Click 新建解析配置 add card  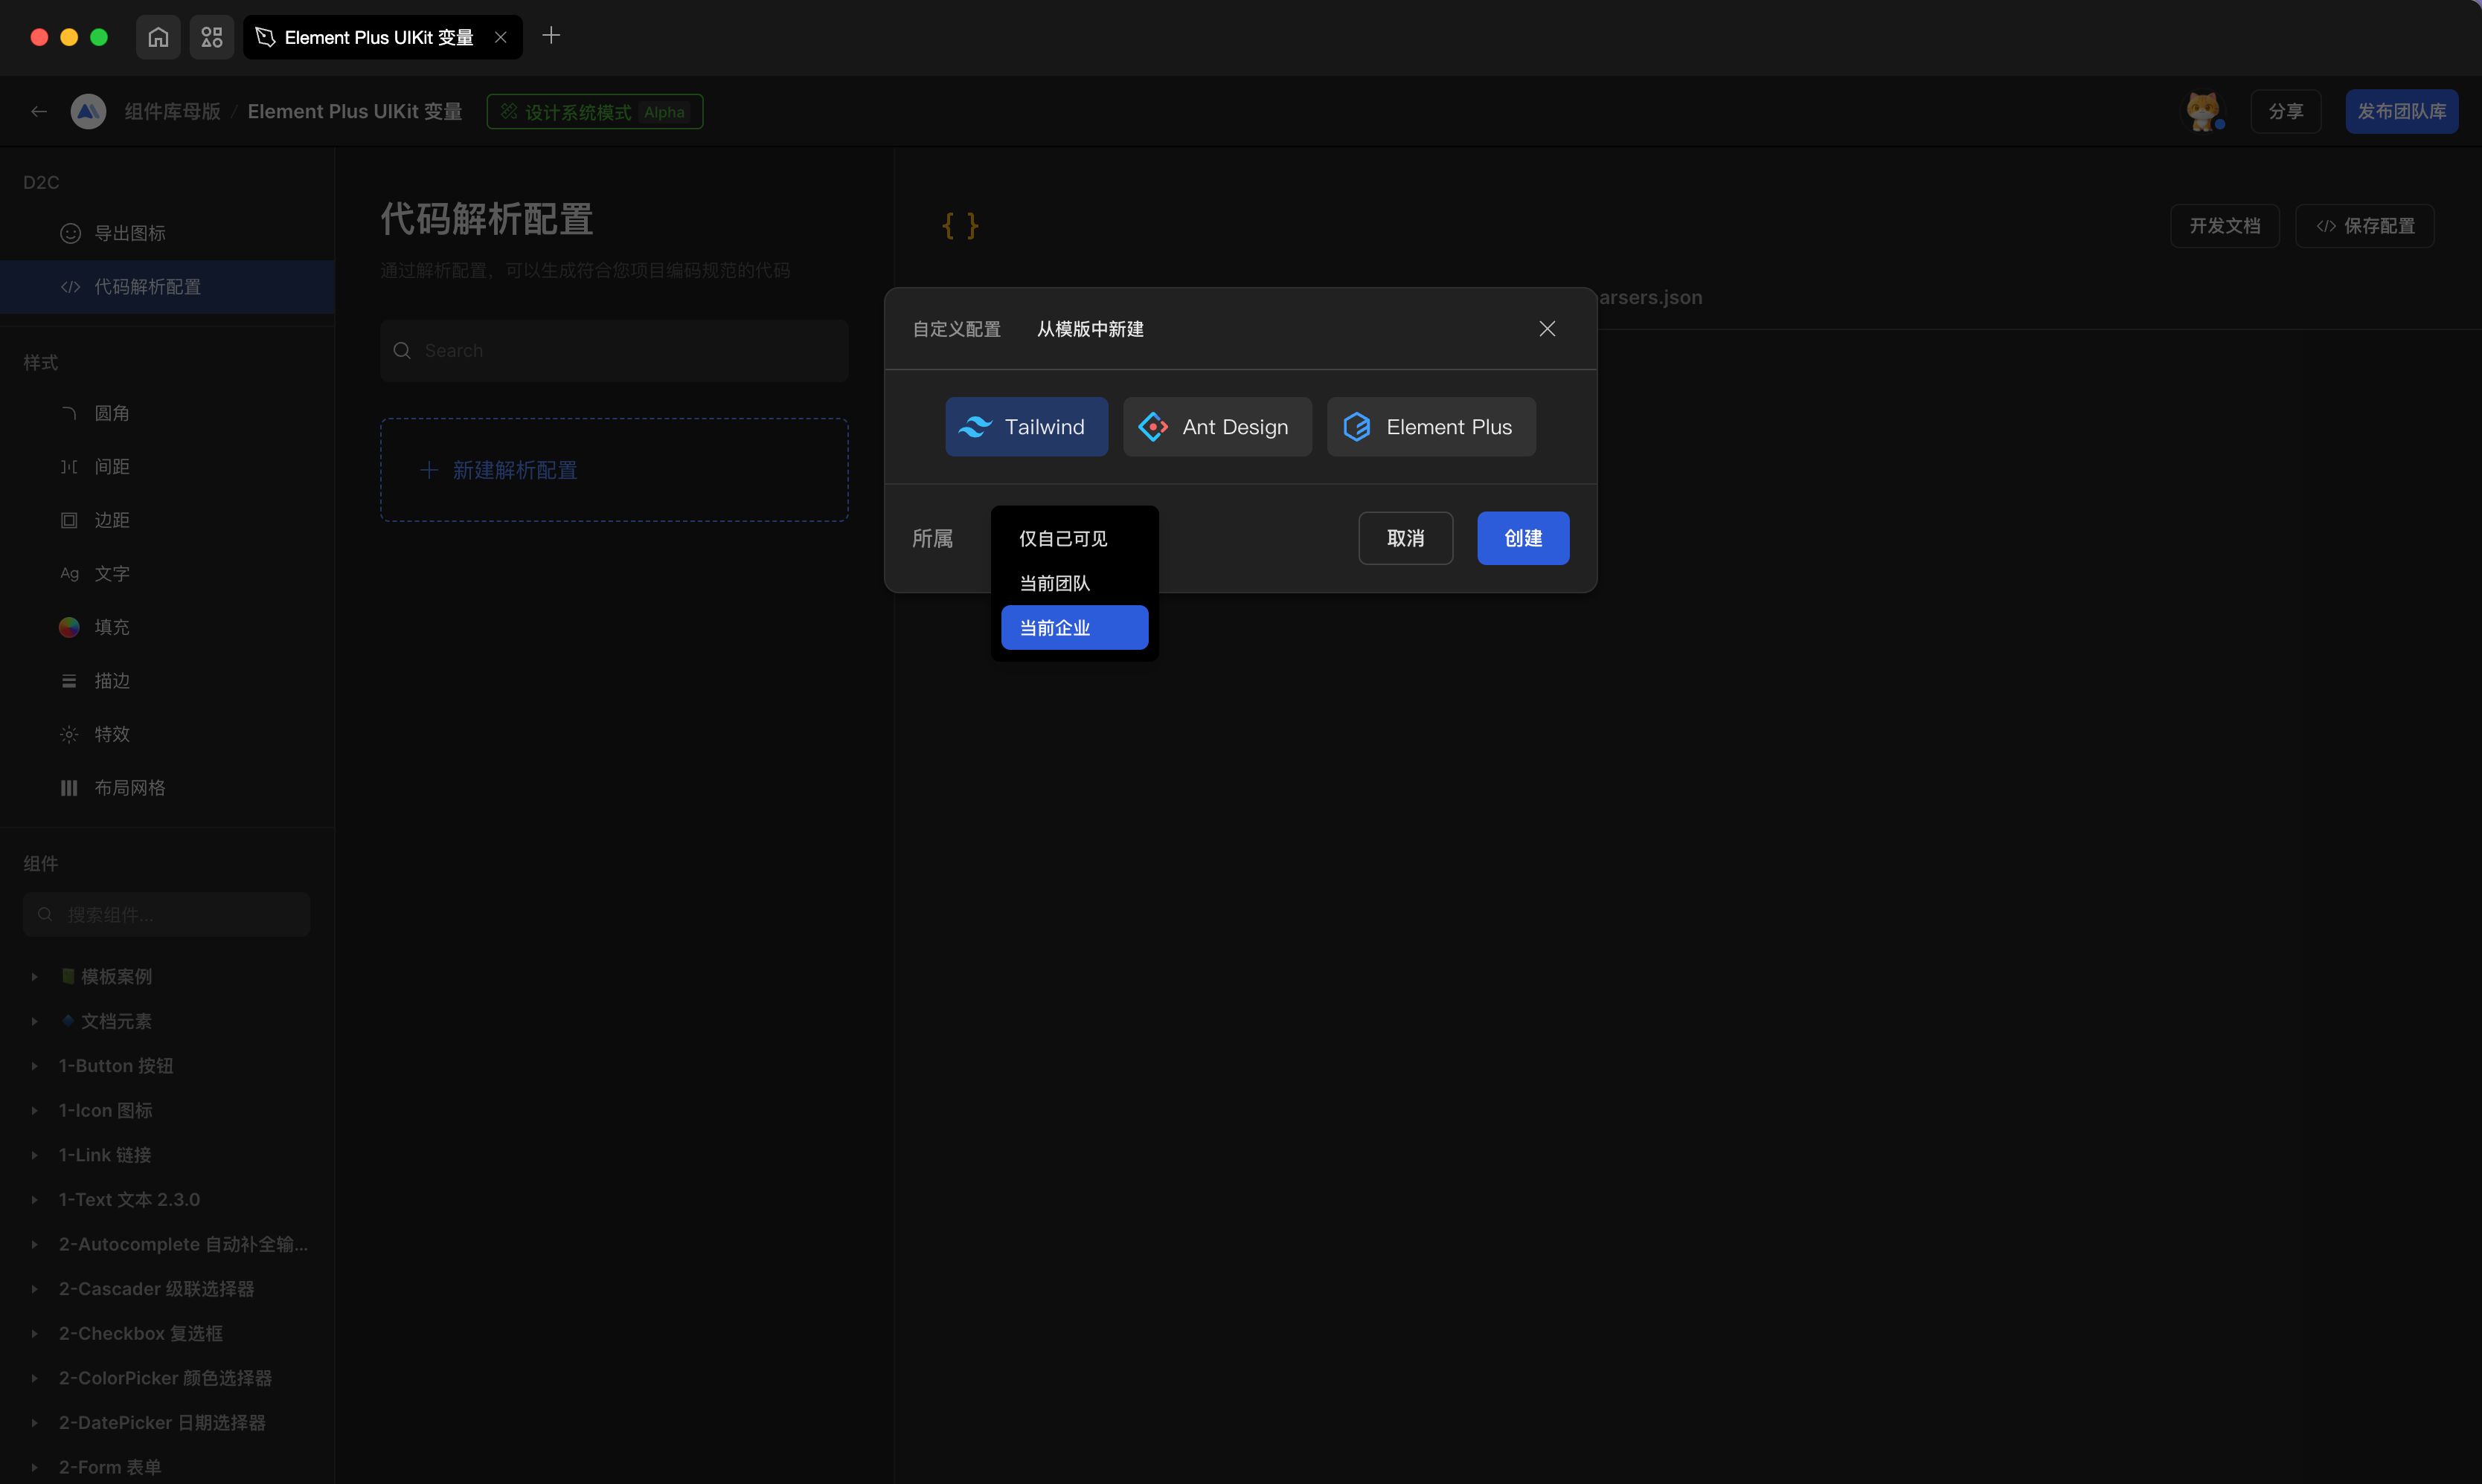coord(615,470)
